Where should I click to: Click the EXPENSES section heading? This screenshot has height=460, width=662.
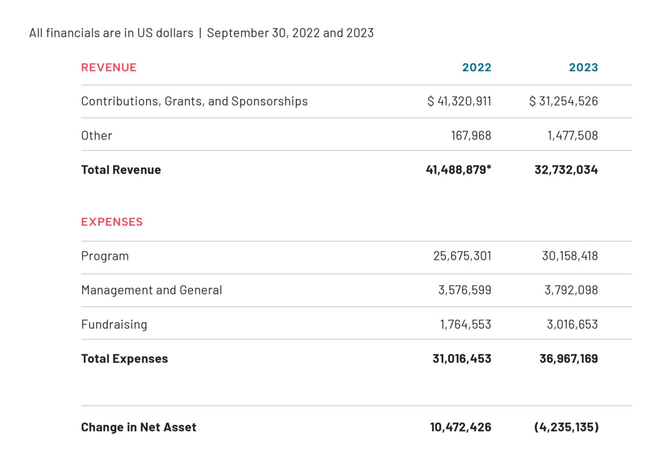(x=112, y=222)
